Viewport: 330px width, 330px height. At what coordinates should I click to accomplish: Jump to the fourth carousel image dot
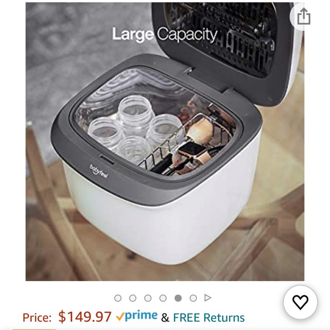163,298
